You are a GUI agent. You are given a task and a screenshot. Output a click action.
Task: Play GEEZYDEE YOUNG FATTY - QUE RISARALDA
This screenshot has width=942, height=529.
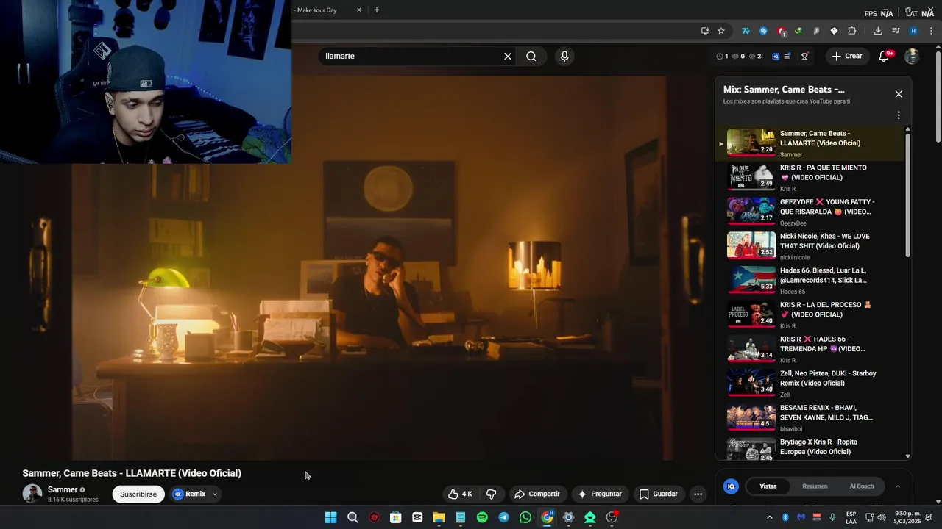810,212
